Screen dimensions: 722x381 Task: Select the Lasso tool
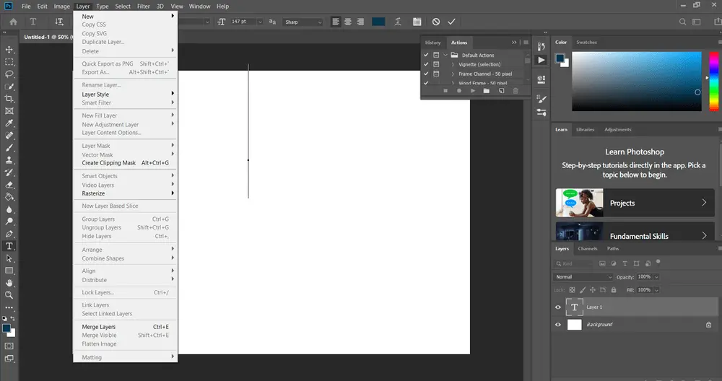point(9,74)
